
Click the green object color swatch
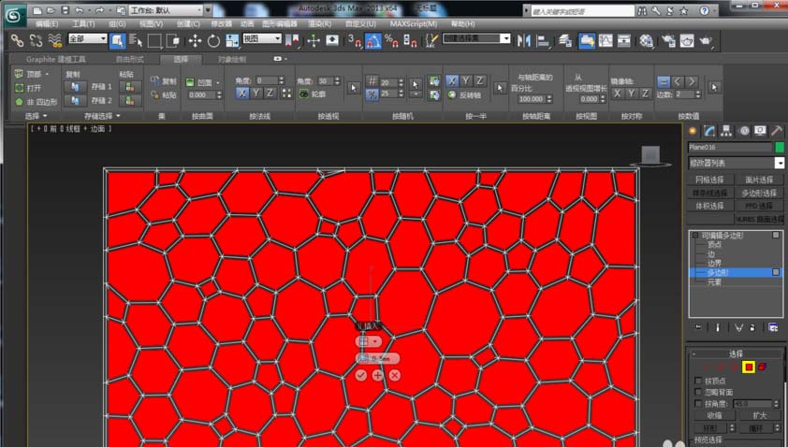click(x=780, y=147)
